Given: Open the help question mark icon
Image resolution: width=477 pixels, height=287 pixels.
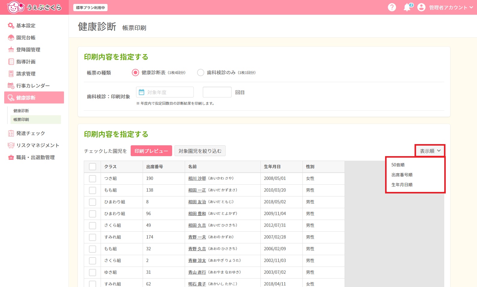Looking at the screenshot, I should pyautogui.click(x=392, y=7).
